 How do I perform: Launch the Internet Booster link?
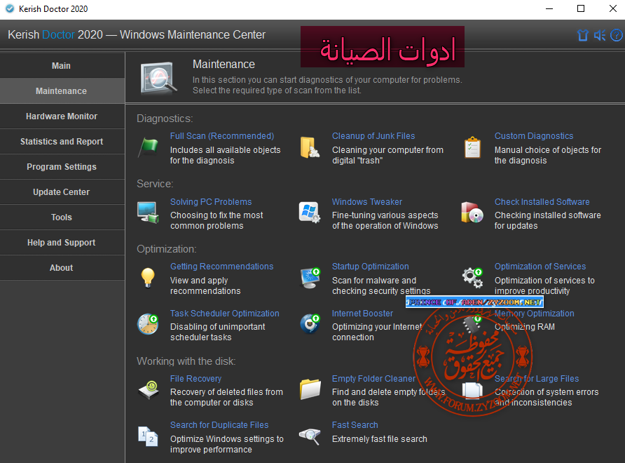tap(362, 314)
